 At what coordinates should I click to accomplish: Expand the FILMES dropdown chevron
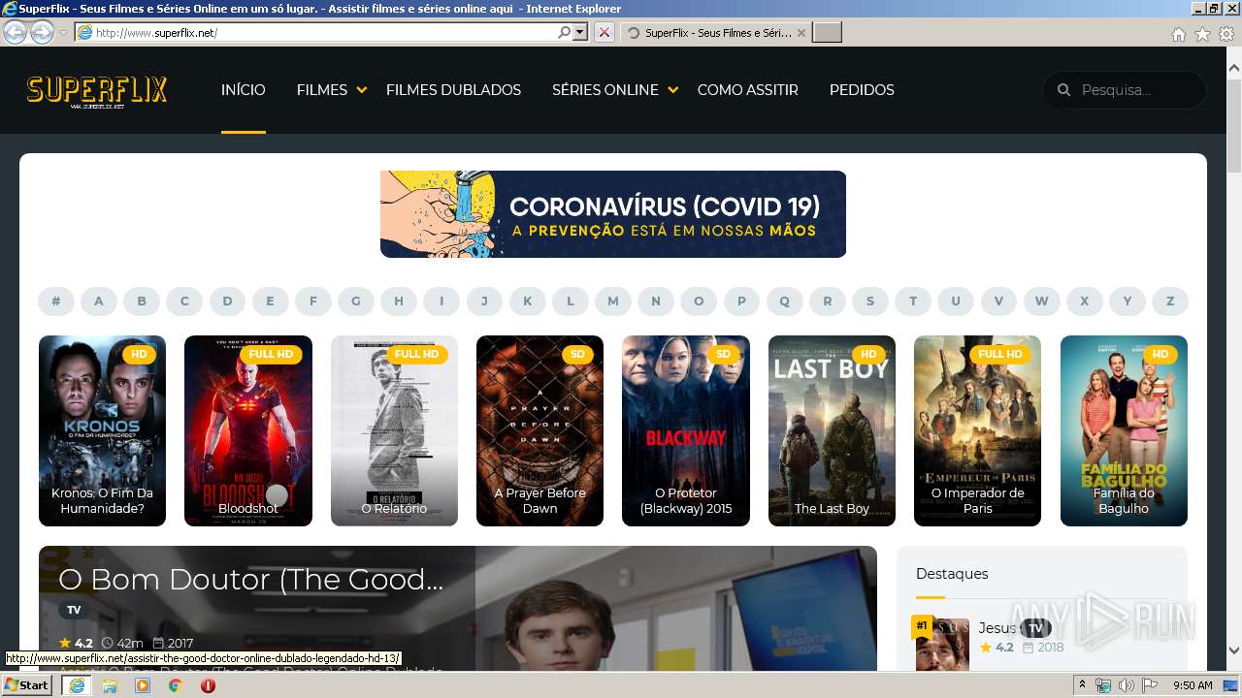[x=361, y=90]
